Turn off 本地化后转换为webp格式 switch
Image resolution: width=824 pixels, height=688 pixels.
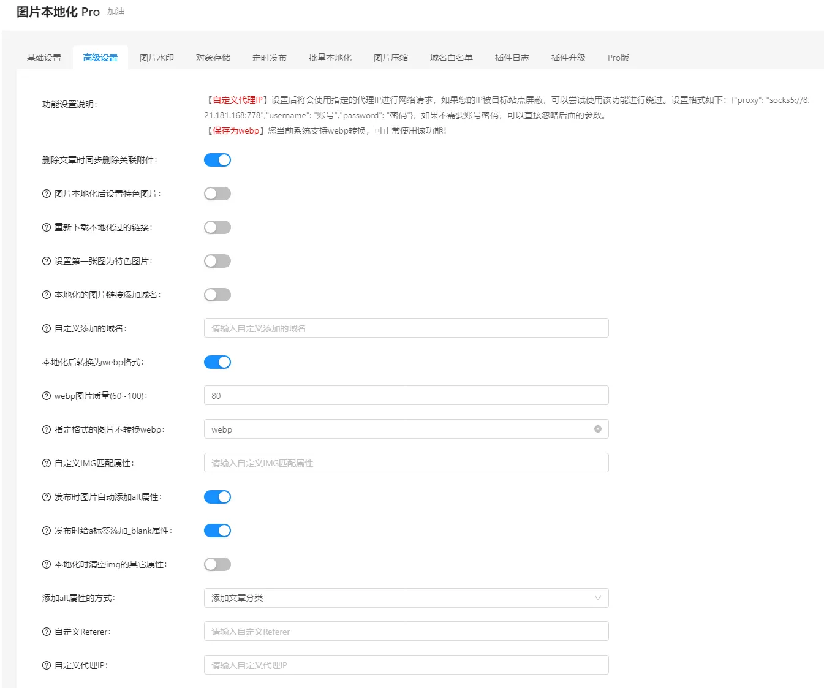[x=217, y=362]
